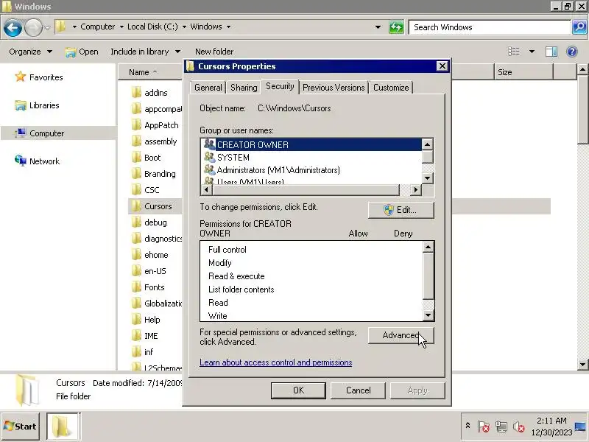Select the CSC folder

coord(145,190)
